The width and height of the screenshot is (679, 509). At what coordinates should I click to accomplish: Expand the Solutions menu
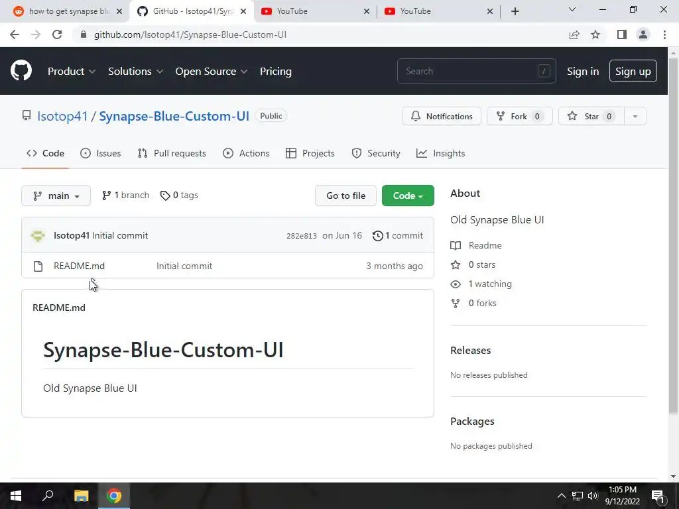tap(135, 72)
